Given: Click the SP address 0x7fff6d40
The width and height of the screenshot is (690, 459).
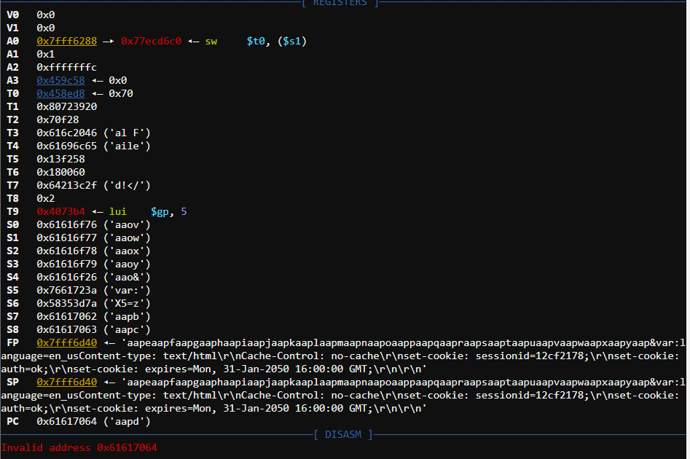Looking at the screenshot, I should (67, 382).
